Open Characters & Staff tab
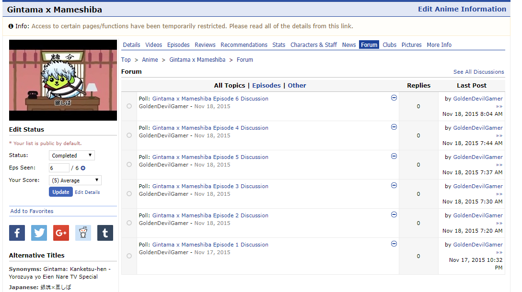 [x=313, y=45]
